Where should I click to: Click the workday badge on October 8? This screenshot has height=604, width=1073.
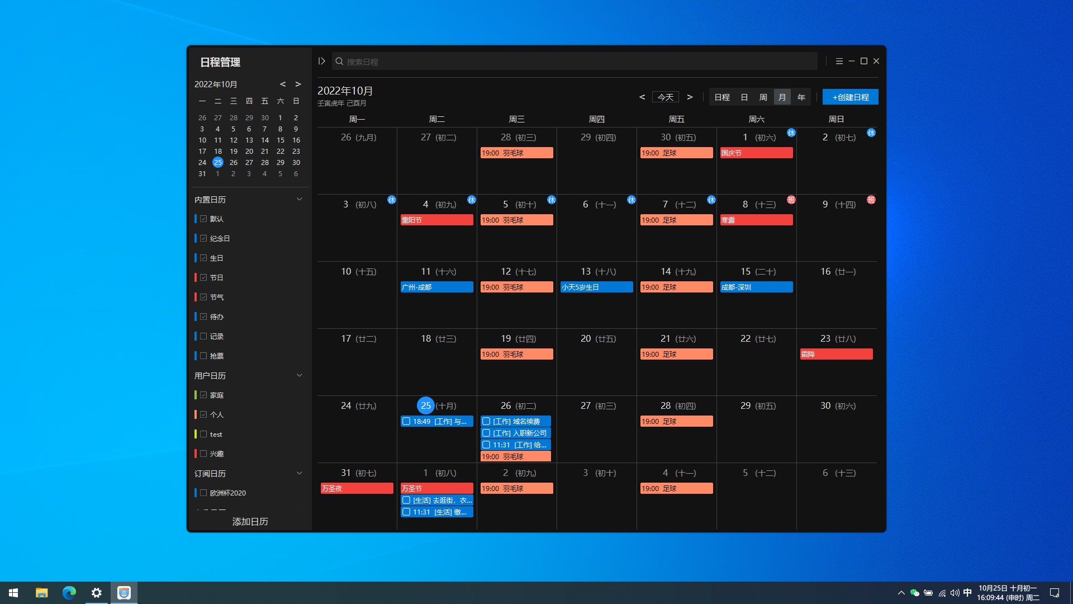[x=791, y=200]
